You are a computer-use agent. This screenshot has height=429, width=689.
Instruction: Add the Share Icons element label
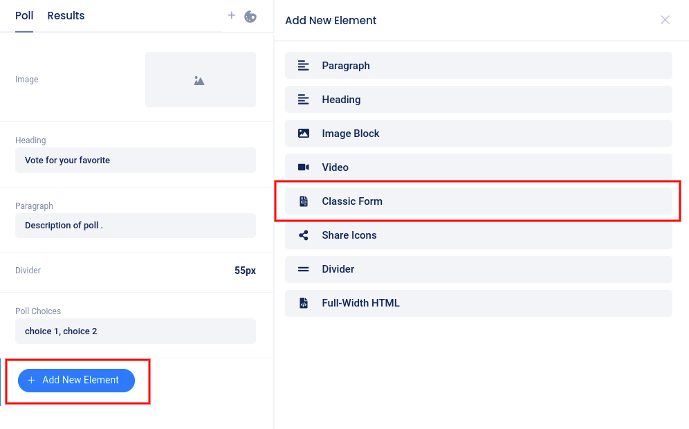pyautogui.click(x=349, y=235)
